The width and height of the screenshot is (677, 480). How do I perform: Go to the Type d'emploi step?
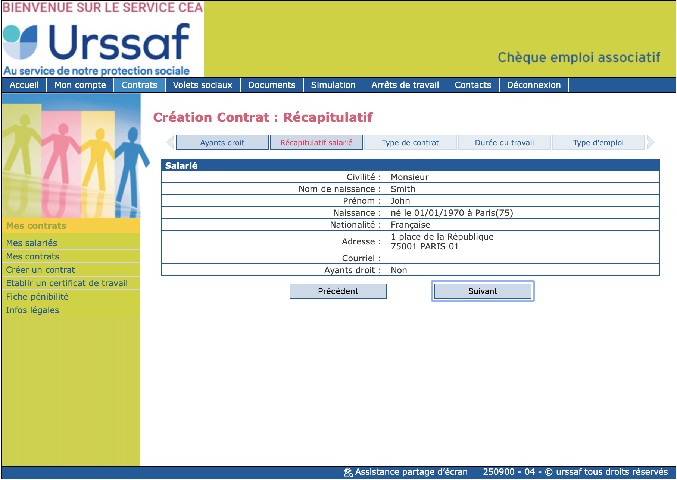[598, 143]
